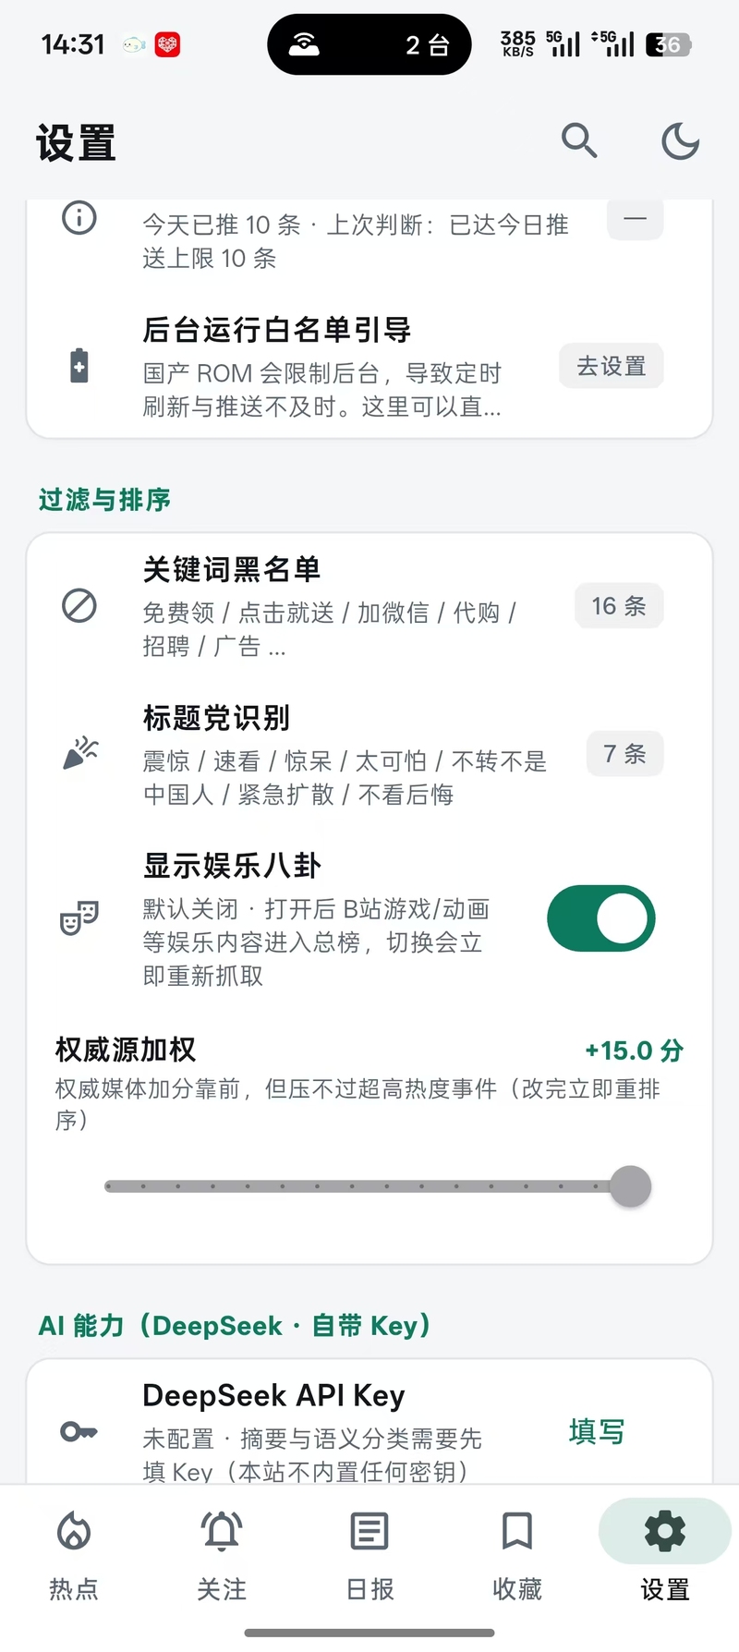Toggle off the 显示娱乐八卦 switch
This screenshot has width=739, height=1652.
click(601, 918)
